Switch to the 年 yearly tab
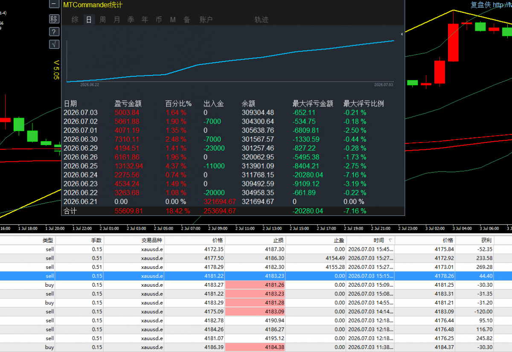 pos(145,19)
